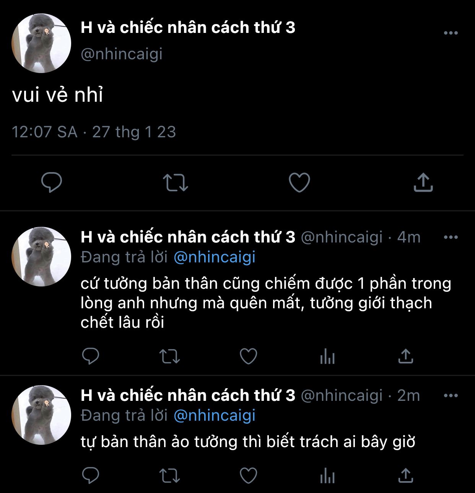This screenshot has width=475, height=493.
Task: Open more options on the 4m reply
Action: click(451, 237)
